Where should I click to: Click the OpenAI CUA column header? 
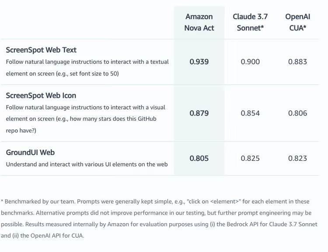297,22
